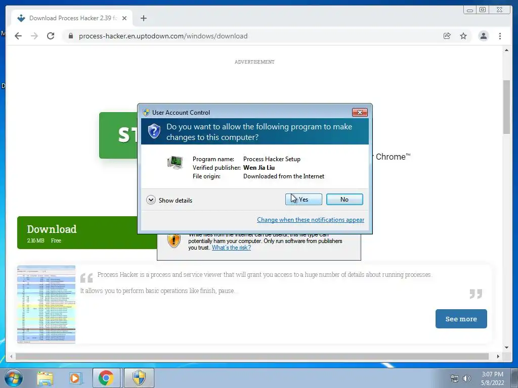Screen dimensions: 518x388
Task: Click the ADVERTISEMENT label
Action: point(254,62)
